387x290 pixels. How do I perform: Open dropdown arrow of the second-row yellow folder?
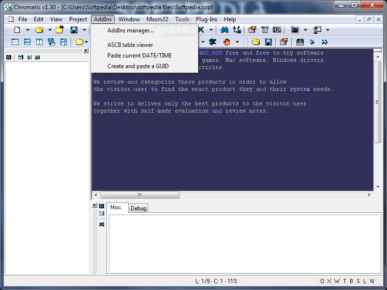87,42
